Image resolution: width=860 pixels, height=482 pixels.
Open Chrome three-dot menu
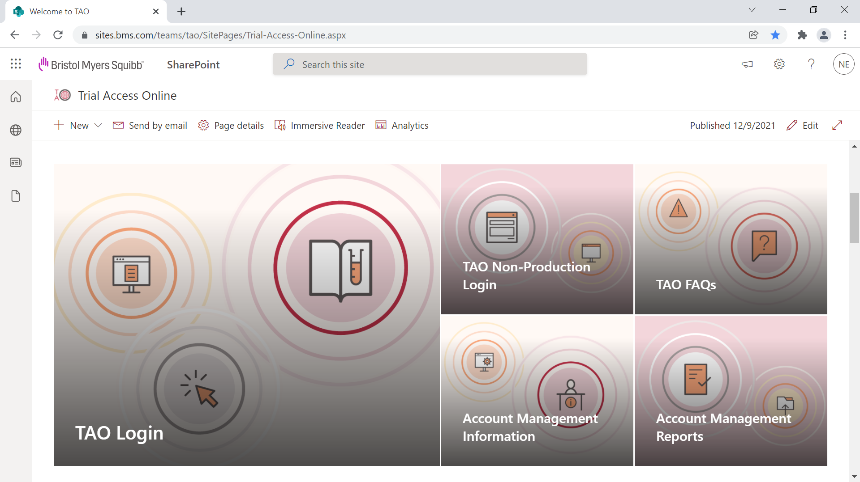coord(845,35)
